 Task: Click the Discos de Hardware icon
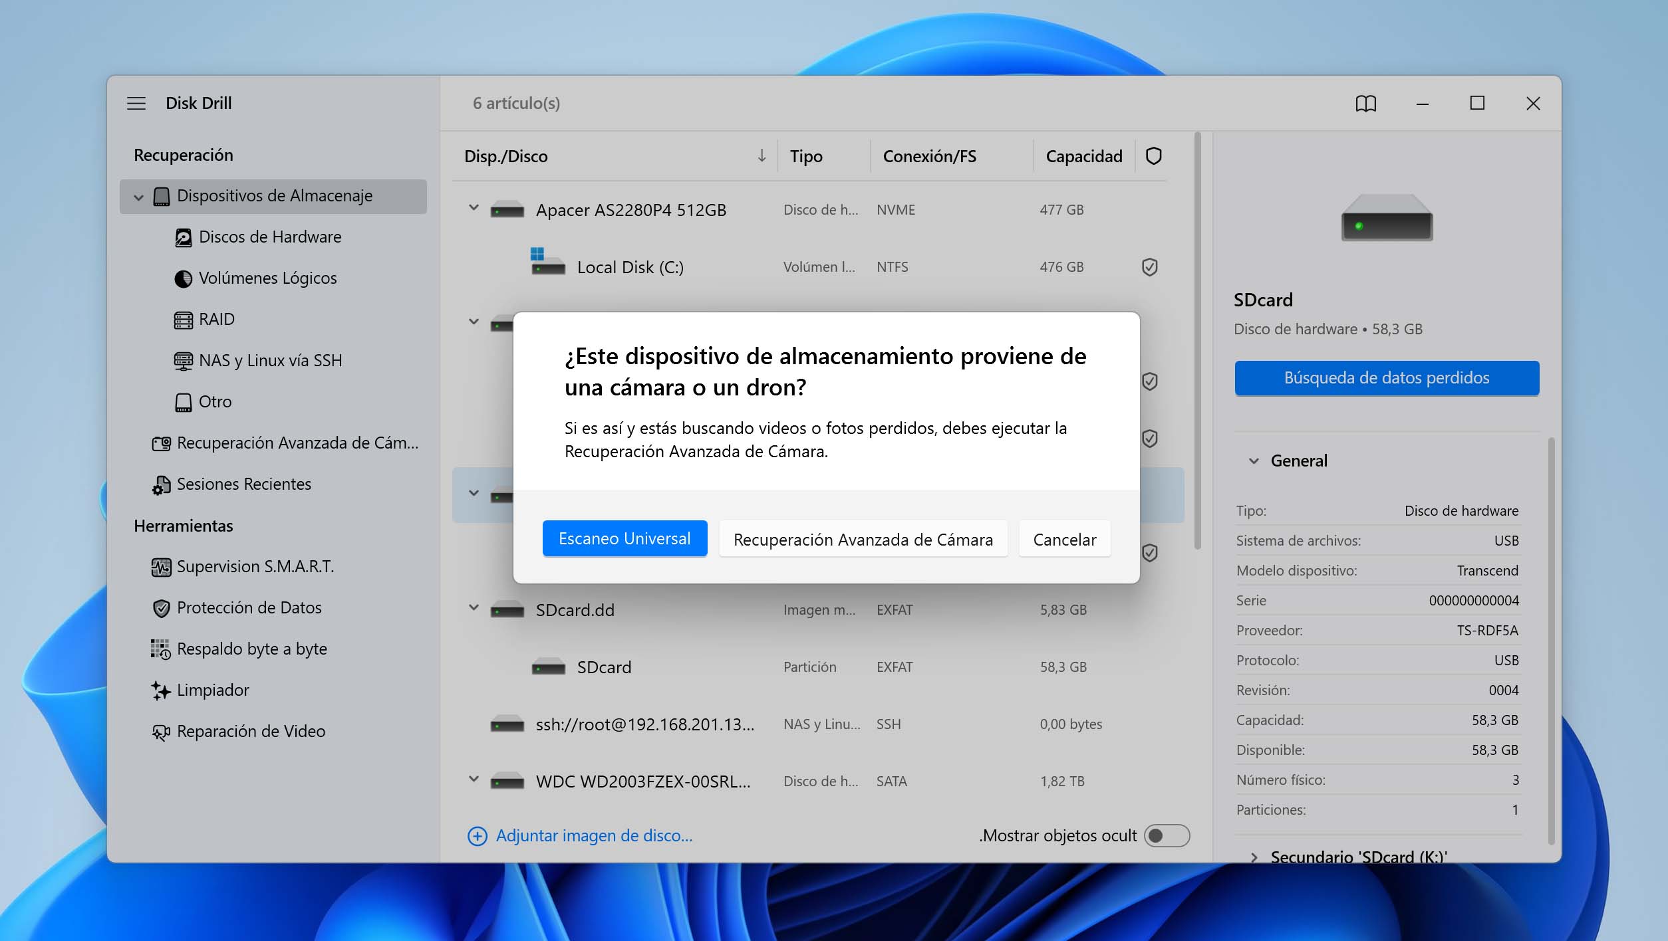(x=183, y=237)
